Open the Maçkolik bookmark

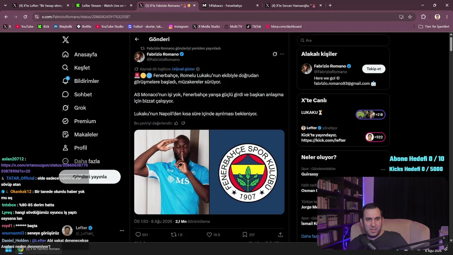pos(63,27)
